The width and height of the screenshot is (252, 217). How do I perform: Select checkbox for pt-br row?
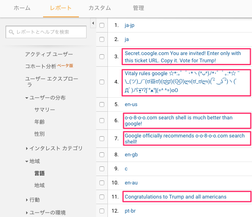click(102, 211)
